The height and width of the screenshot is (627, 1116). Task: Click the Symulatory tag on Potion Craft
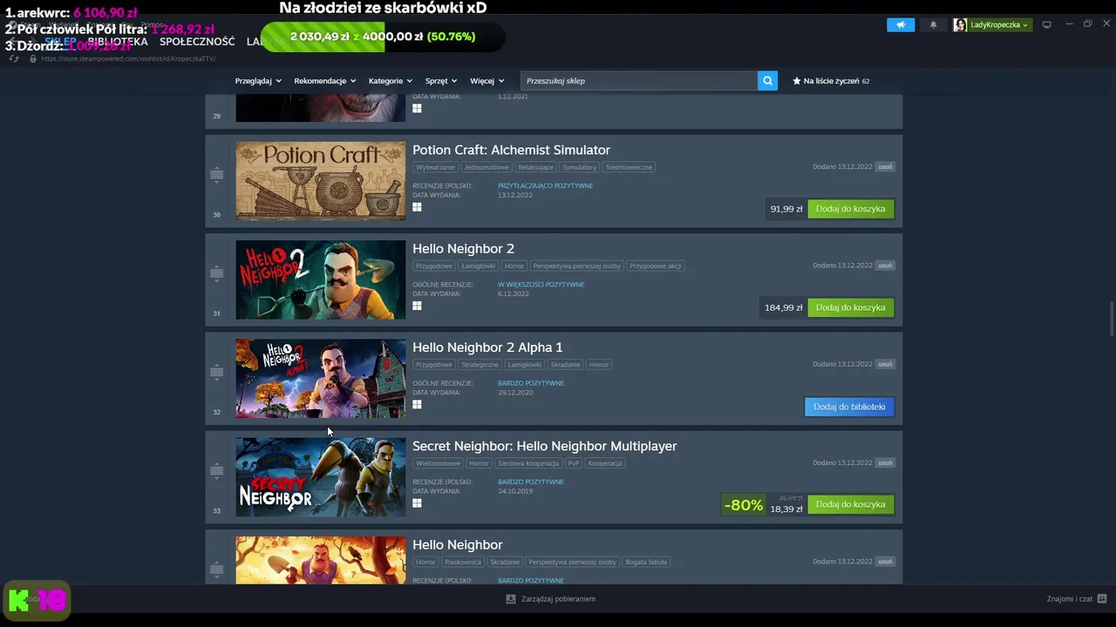click(580, 167)
